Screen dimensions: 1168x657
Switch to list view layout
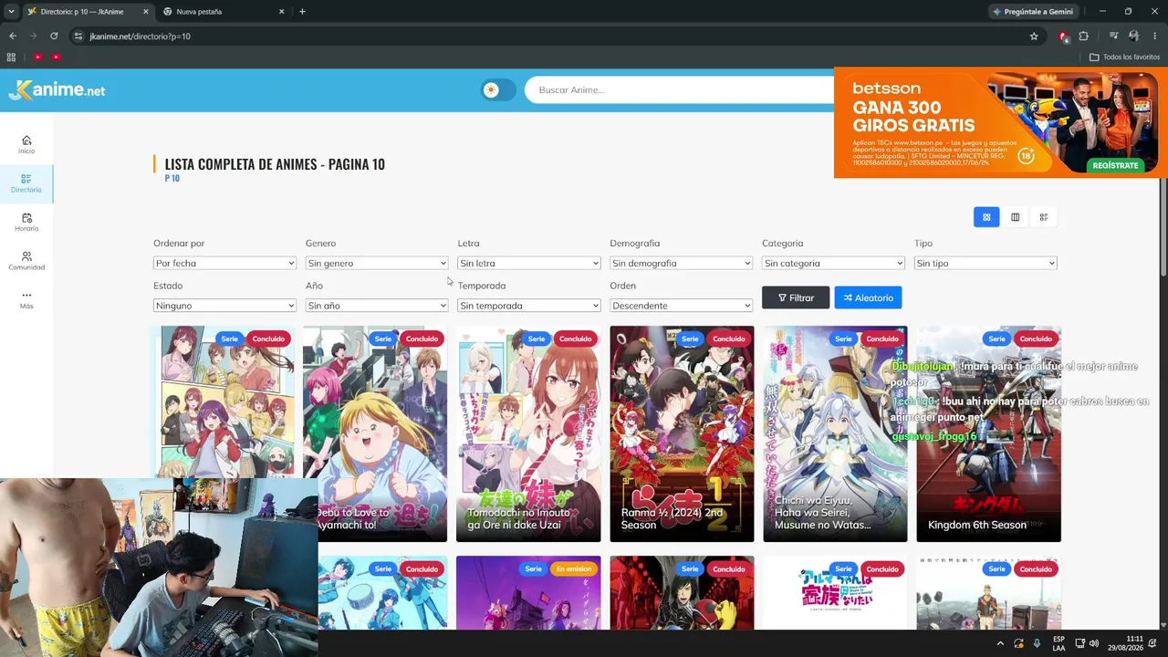[1044, 217]
